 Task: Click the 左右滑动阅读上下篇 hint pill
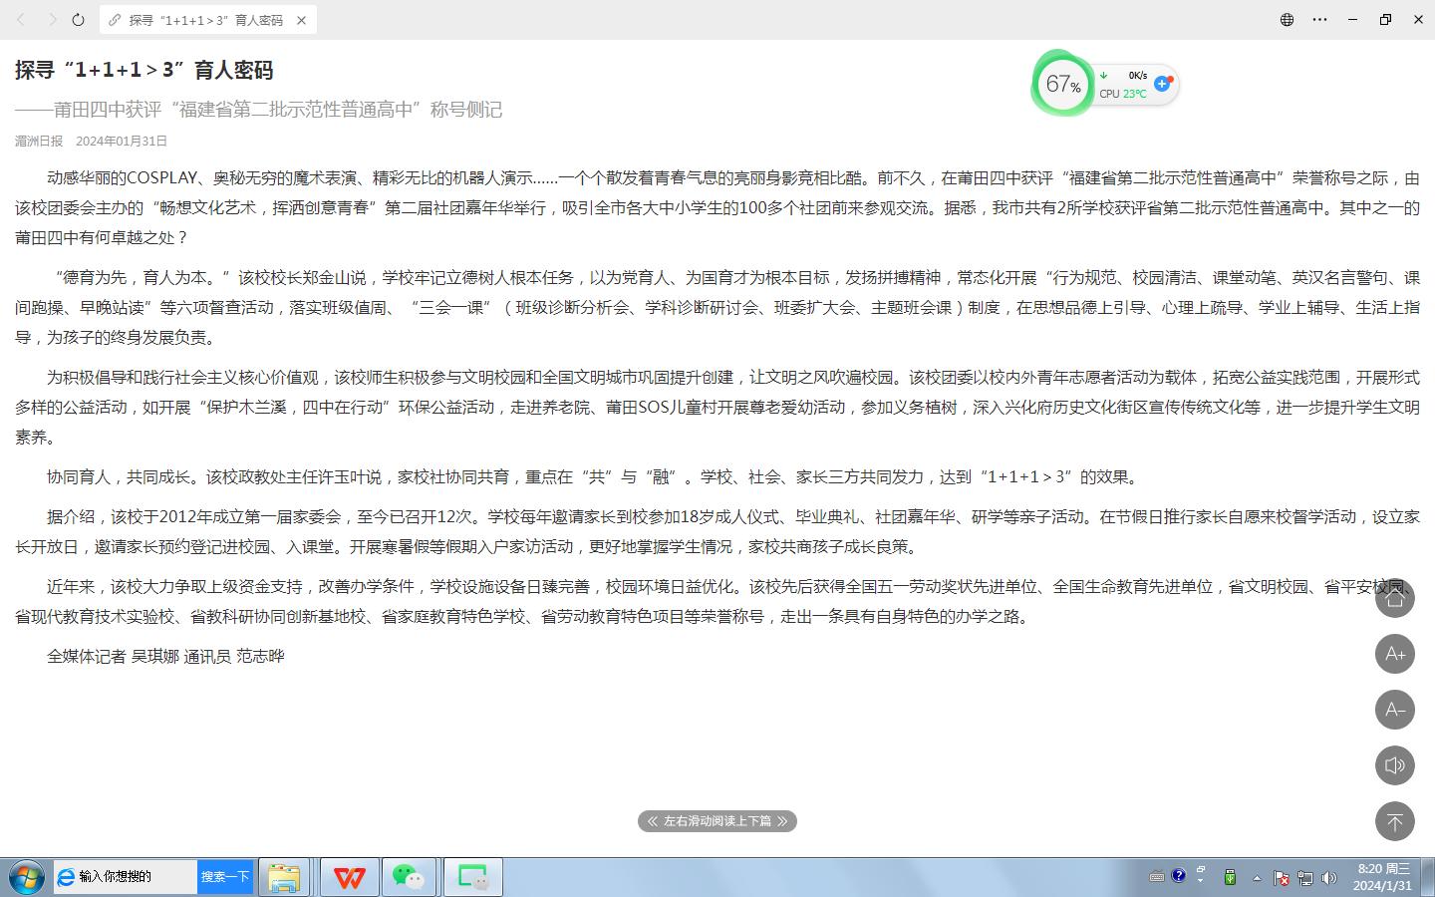pos(717,821)
